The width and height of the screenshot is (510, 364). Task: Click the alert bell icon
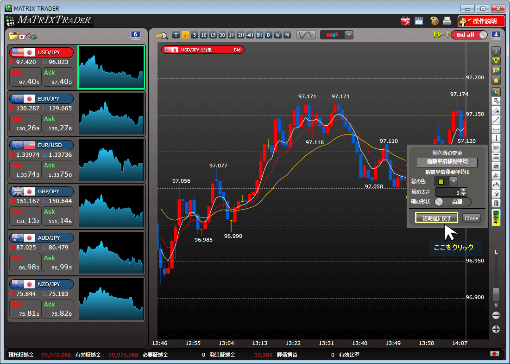(496, 80)
